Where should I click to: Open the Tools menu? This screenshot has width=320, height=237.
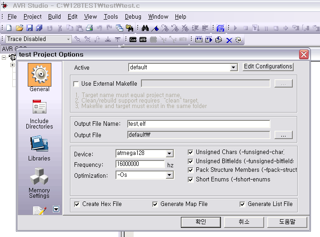pyautogui.click(x=111, y=16)
